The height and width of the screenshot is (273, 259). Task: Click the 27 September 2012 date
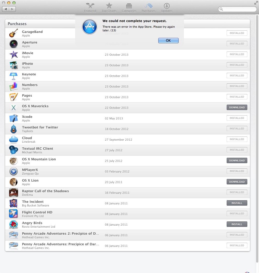[119, 140]
